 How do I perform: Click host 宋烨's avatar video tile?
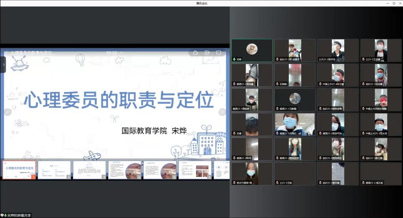(x=252, y=50)
